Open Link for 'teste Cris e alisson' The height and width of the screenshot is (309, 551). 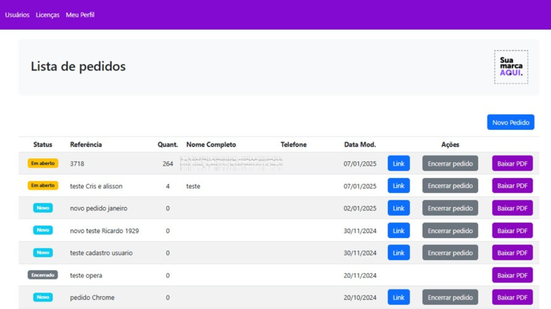point(399,186)
